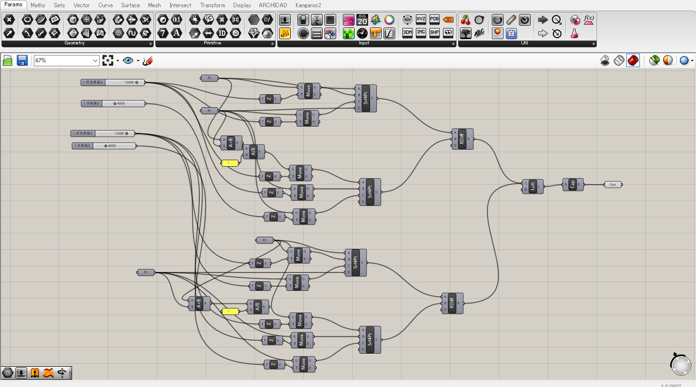Viewport: 696px width, 387px height.
Task: Choose the Text (A) primitive icon
Action: pyautogui.click(x=177, y=33)
